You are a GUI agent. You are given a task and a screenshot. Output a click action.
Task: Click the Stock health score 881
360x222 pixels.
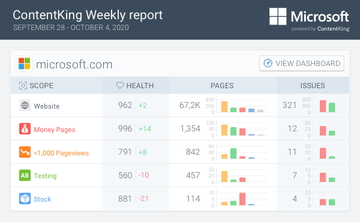pyautogui.click(x=125, y=199)
